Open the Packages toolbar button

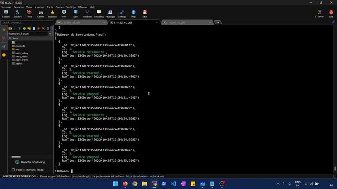point(110,14)
